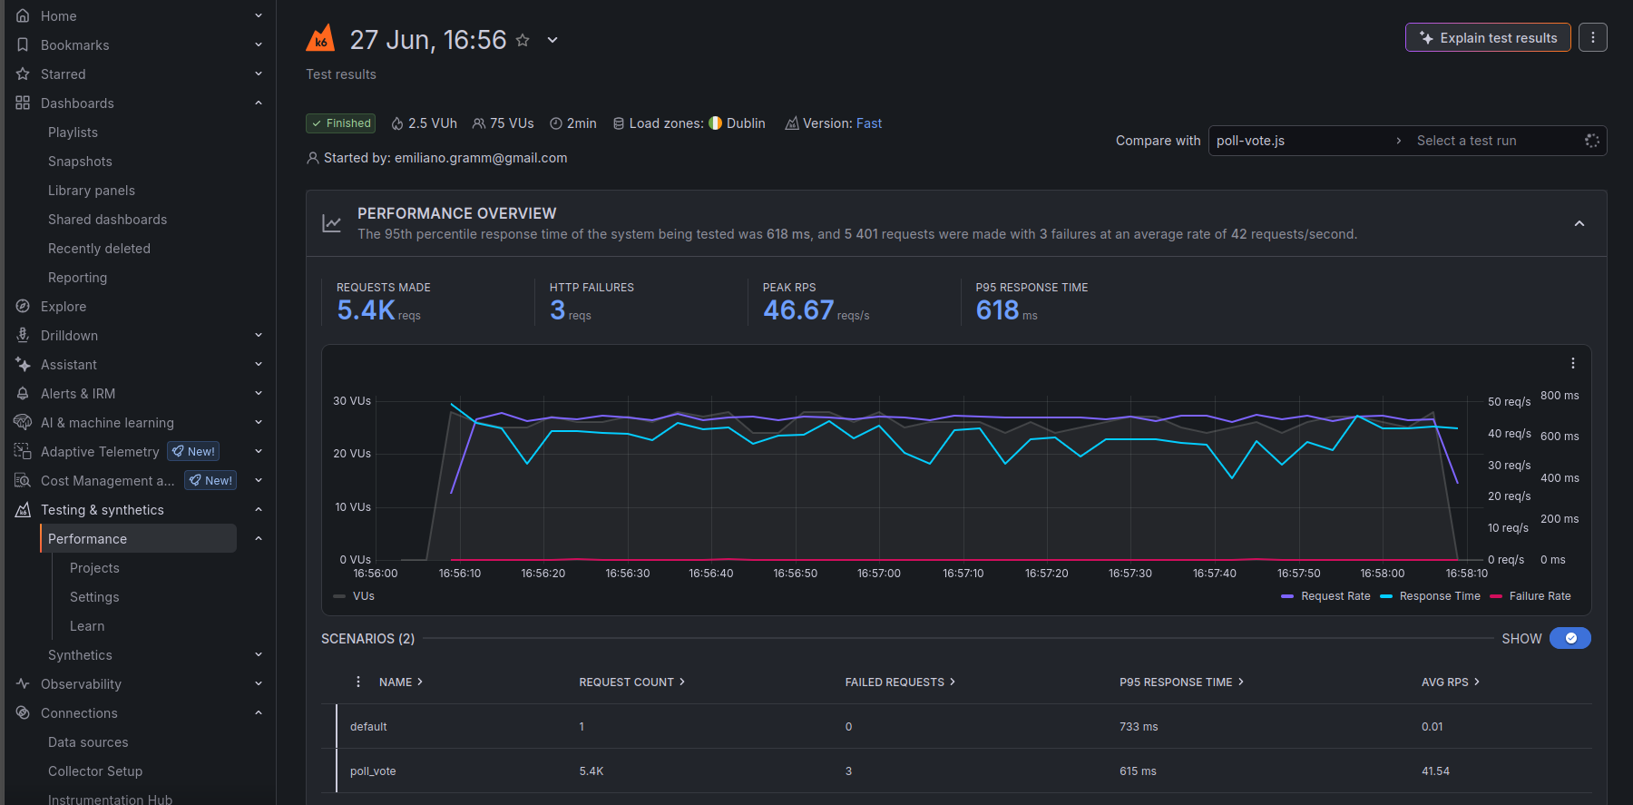Star the 27 Jun test run

(523, 40)
